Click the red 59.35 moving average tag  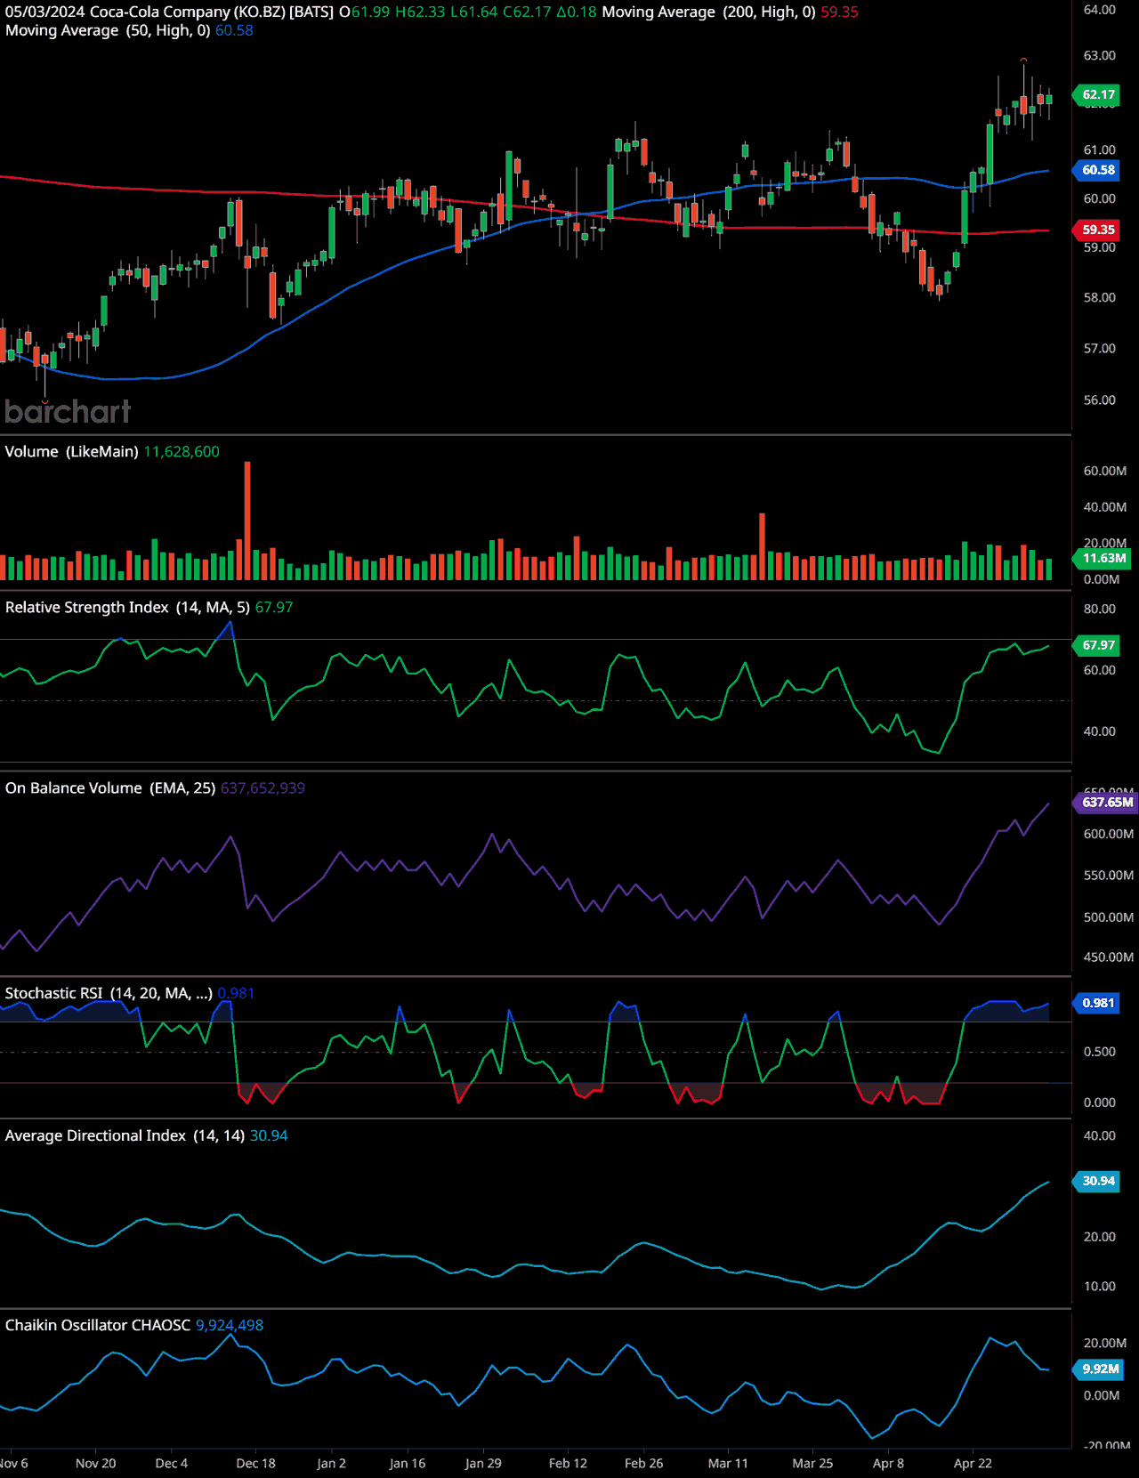1098,230
